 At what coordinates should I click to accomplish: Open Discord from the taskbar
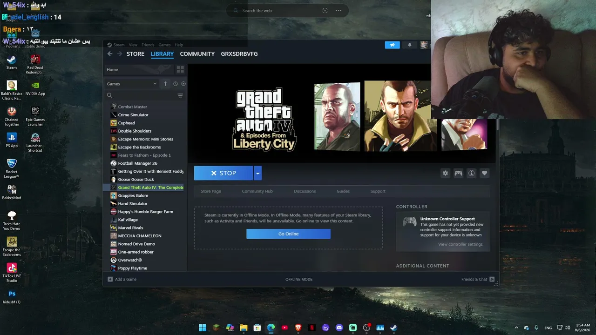point(339,328)
